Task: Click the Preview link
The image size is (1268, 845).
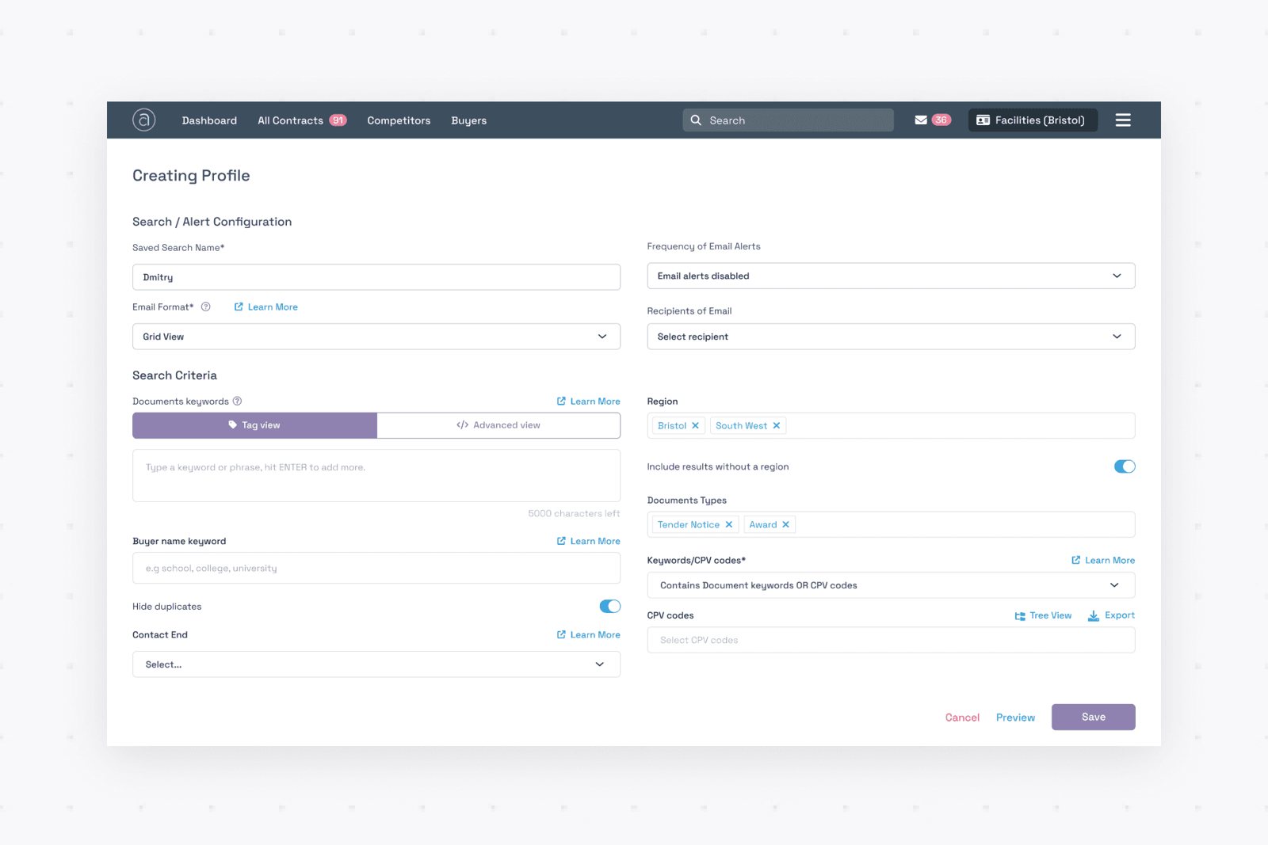Action: 1015,717
